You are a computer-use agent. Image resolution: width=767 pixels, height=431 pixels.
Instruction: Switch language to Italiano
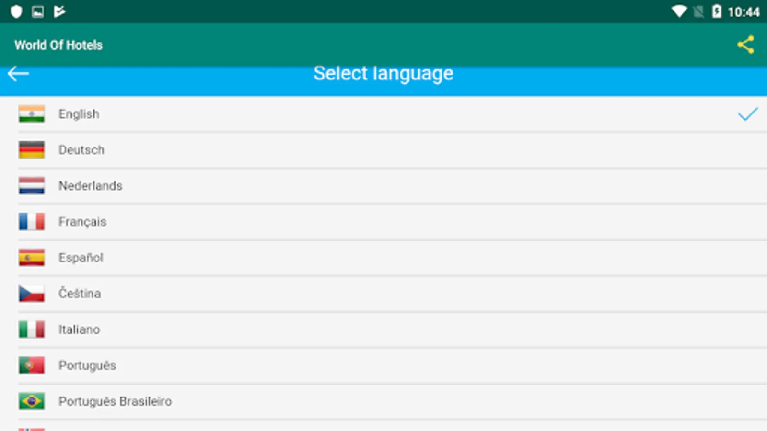79,329
